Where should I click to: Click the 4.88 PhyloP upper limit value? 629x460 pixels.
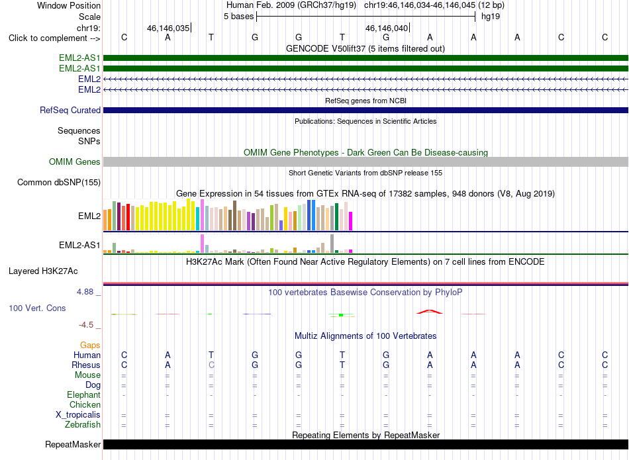tap(85, 292)
